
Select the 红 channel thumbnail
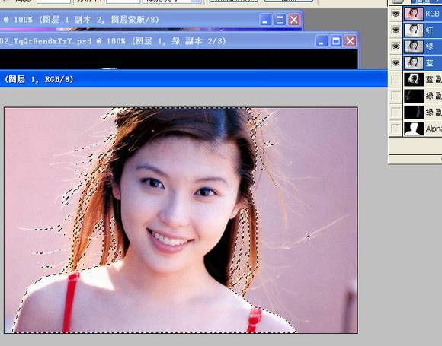414,30
